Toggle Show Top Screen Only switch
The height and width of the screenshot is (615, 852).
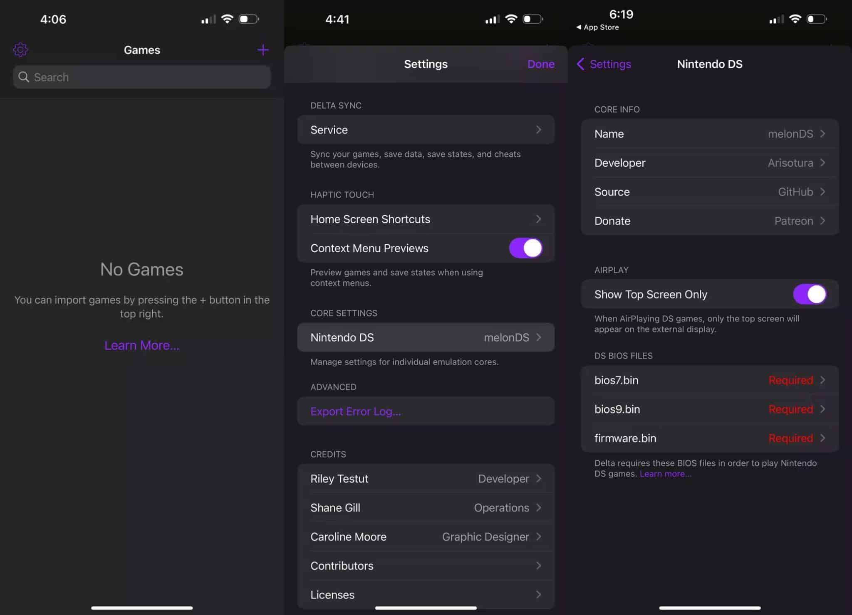coord(810,294)
